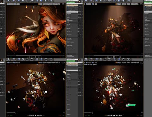This screenshot has height=117, width=152.
Task: Toggle rotation snapping in the top-left viewport toolbar
Action: click(x=51, y=4)
